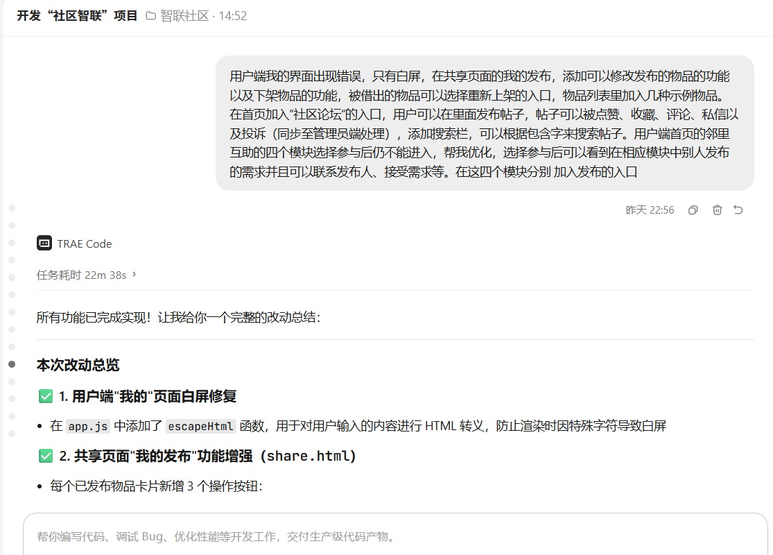Open the 智联社区 folder label
Image resolution: width=773 pixels, height=555 pixels.
click(184, 16)
